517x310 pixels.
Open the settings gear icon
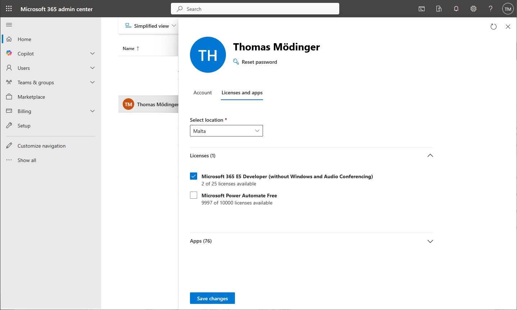[473, 9]
